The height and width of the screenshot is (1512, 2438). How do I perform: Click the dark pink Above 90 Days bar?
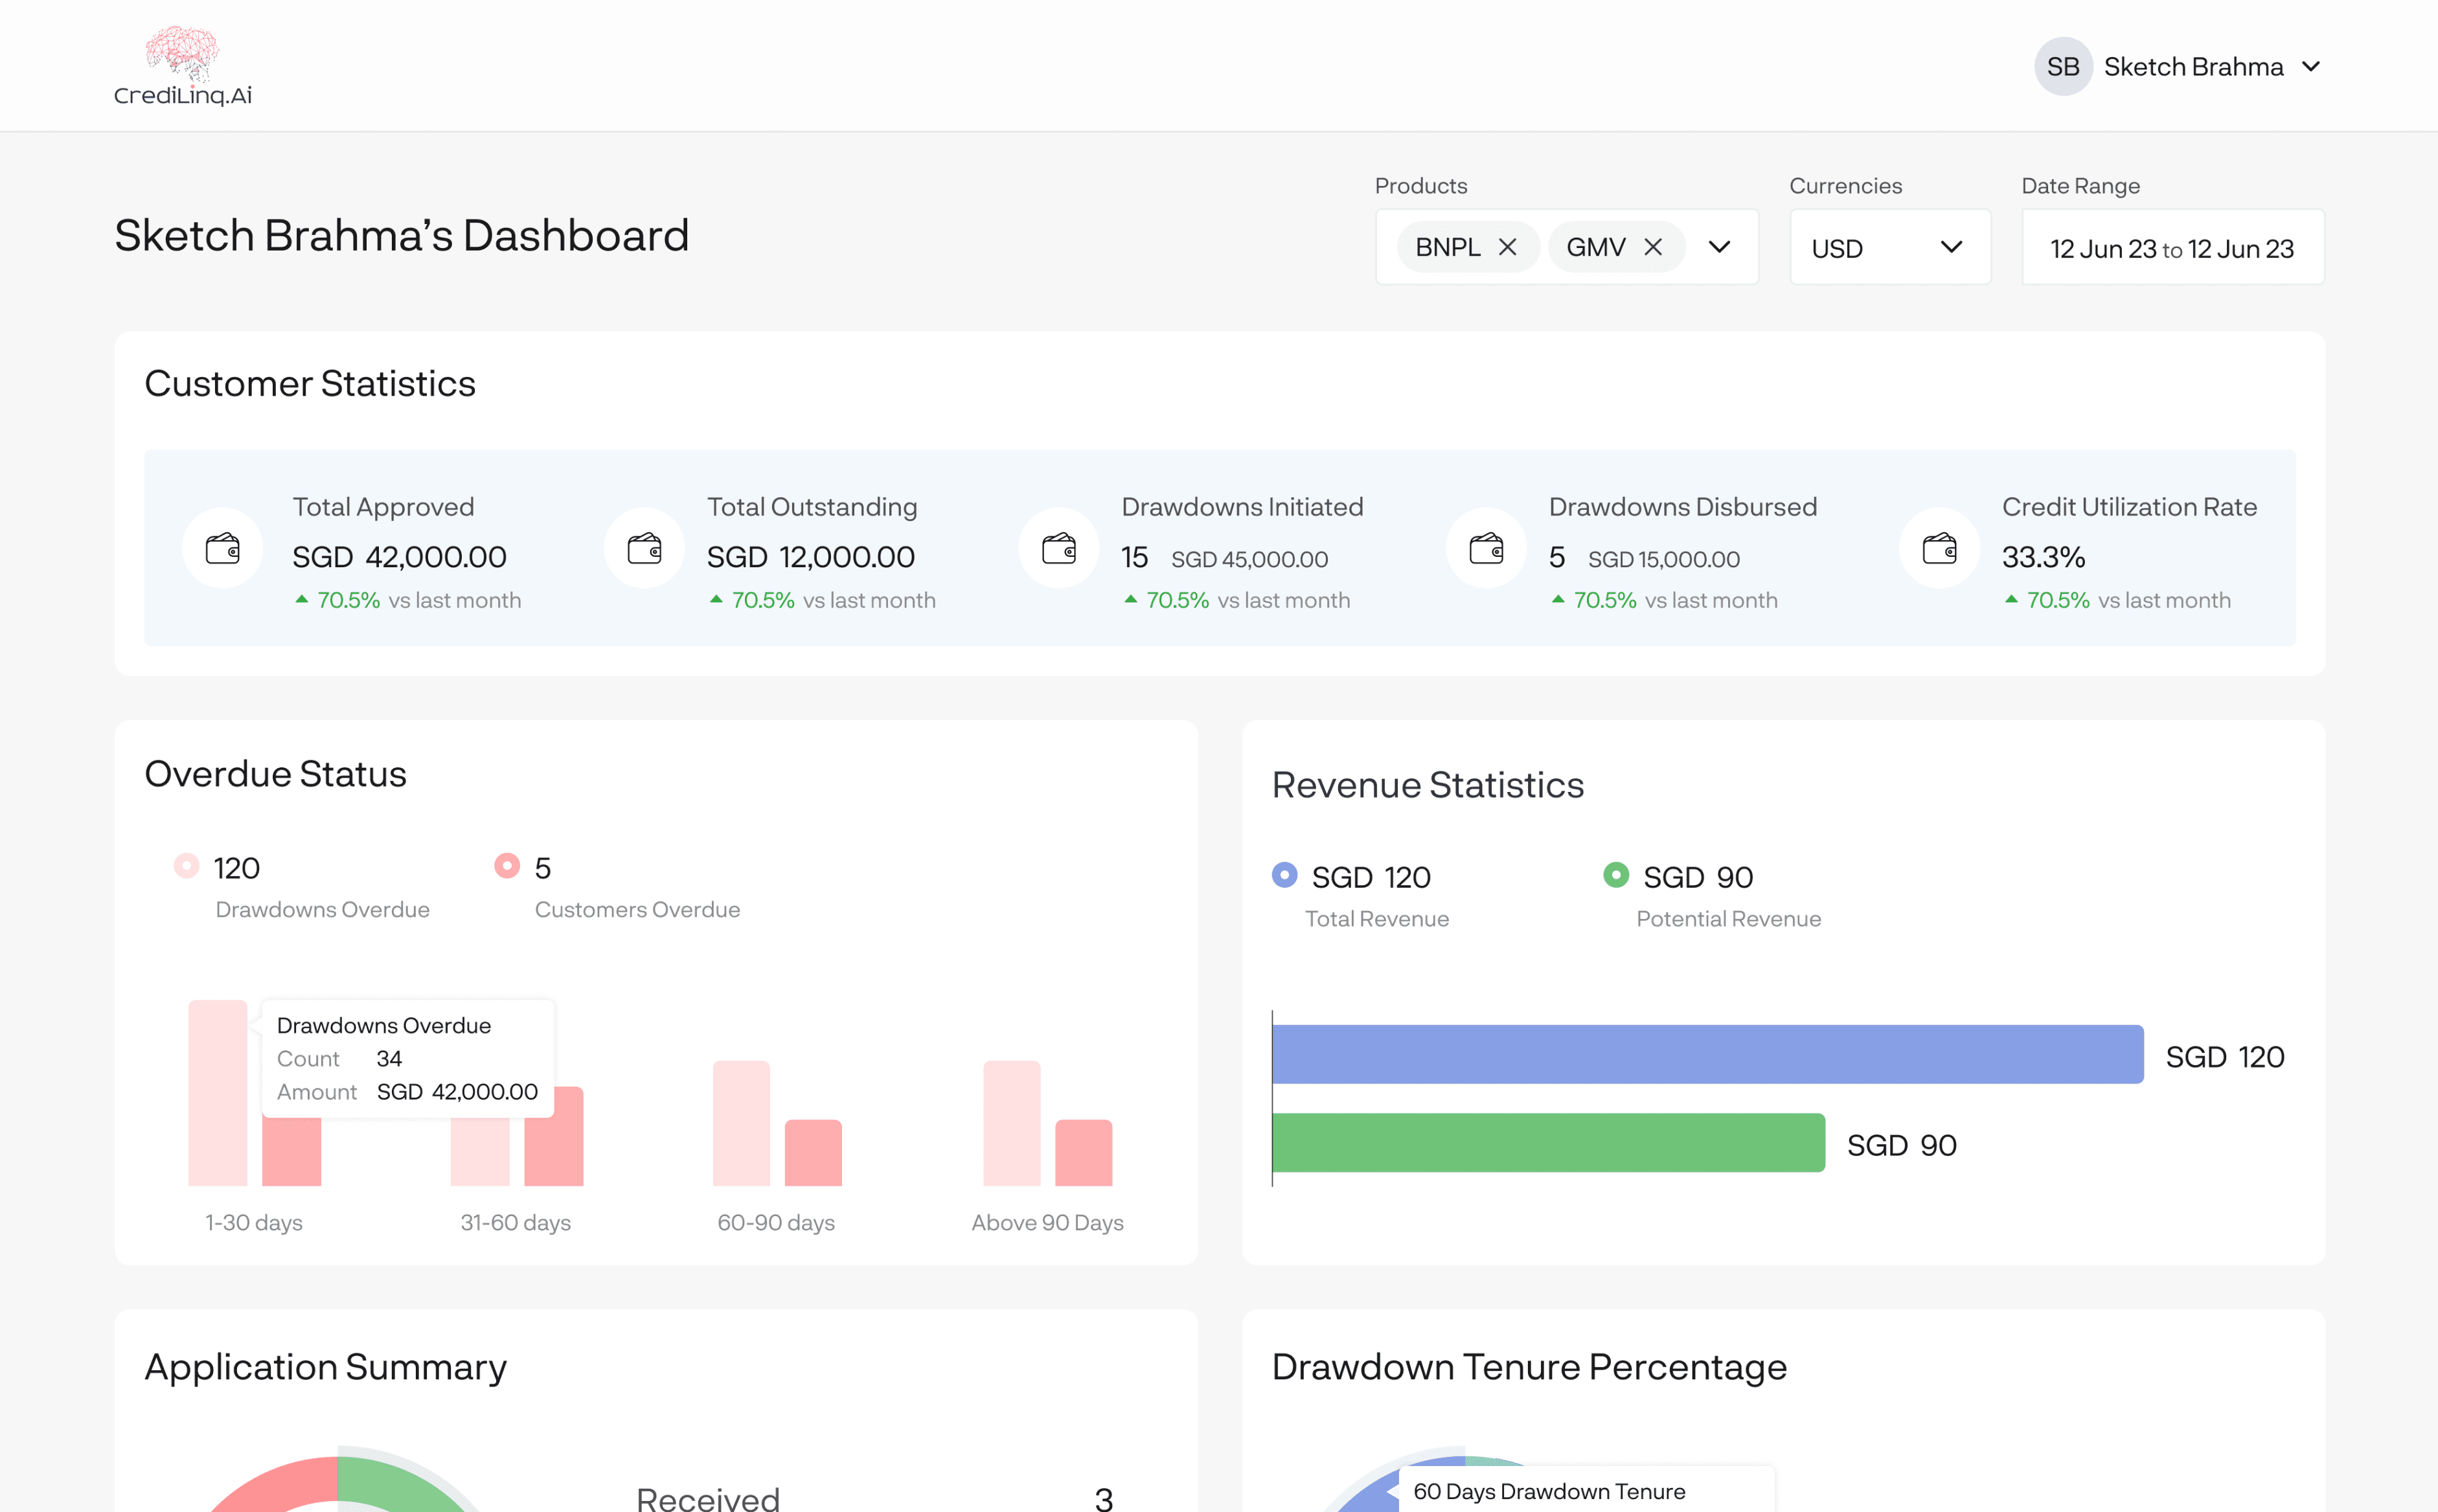tap(1083, 1153)
